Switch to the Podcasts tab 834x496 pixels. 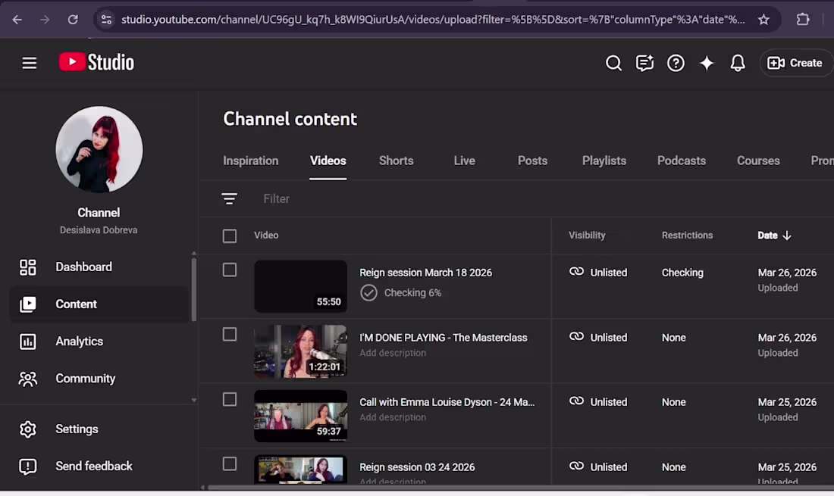click(x=682, y=161)
